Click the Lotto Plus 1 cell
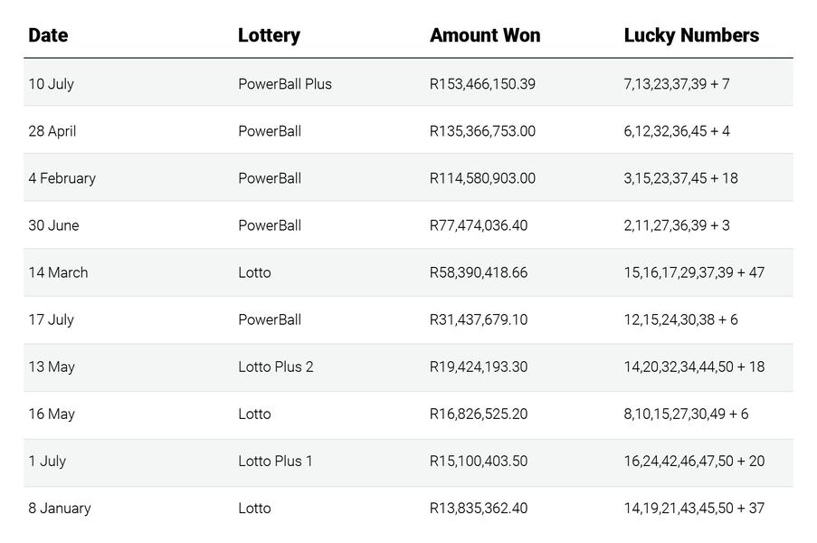The image size is (817, 543). pyautogui.click(x=275, y=462)
